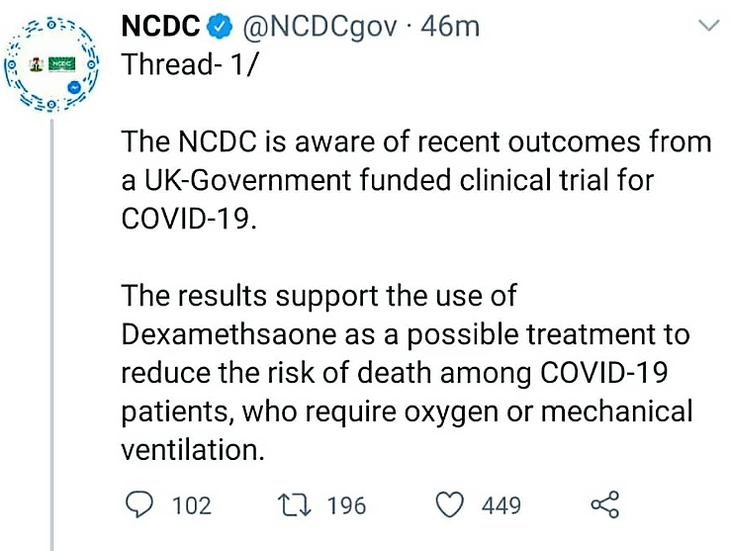The image size is (730, 551).
Task: View the 196 retweets count
Action: [x=346, y=505]
